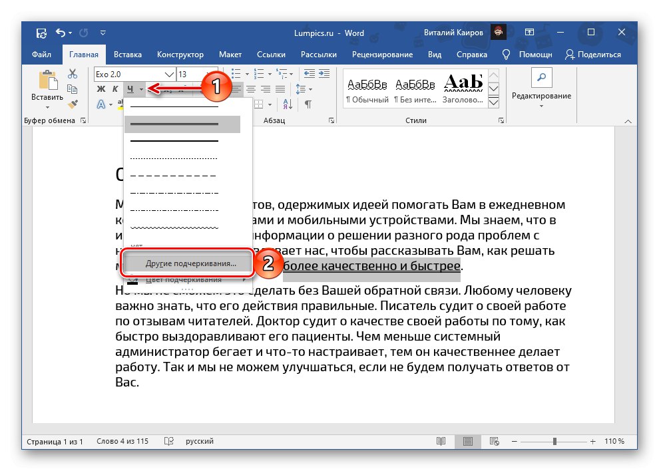Image resolution: width=659 pixels, height=471 pixels.
Task: Click the Copy icon in clipboard group
Action: pos(73,88)
